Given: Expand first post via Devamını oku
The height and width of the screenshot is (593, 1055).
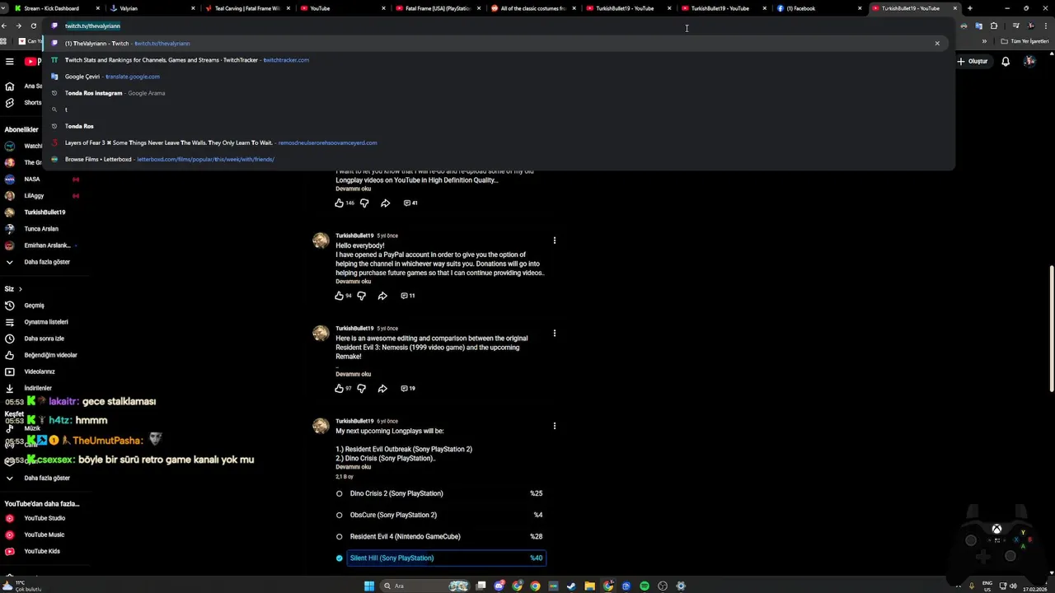Looking at the screenshot, I should point(353,189).
